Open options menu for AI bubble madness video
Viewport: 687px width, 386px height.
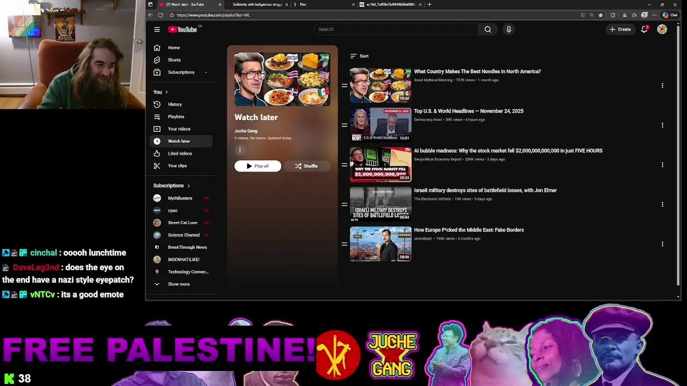click(662, 165)
